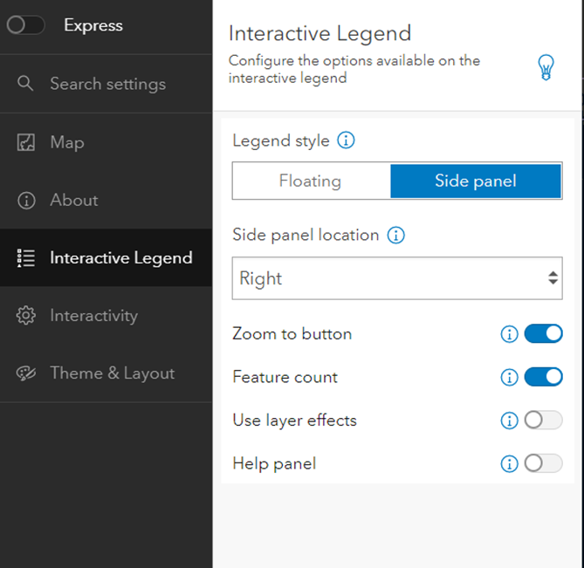Choose the Side panel legend style
The image size is (584, 568).
476,181
